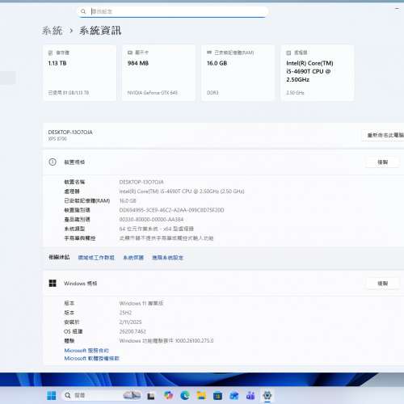Collapse the 裝置規格 section header
The image size is (404, 404).
coord(224,162)
